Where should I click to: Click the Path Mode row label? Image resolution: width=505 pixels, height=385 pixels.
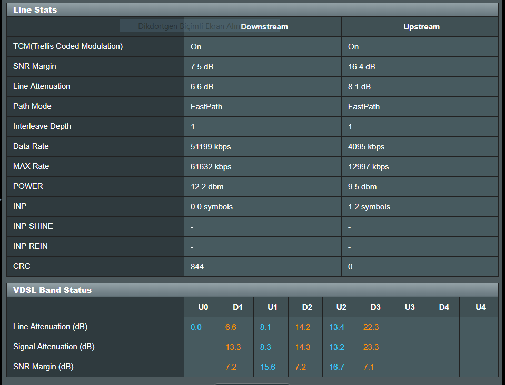32,106
